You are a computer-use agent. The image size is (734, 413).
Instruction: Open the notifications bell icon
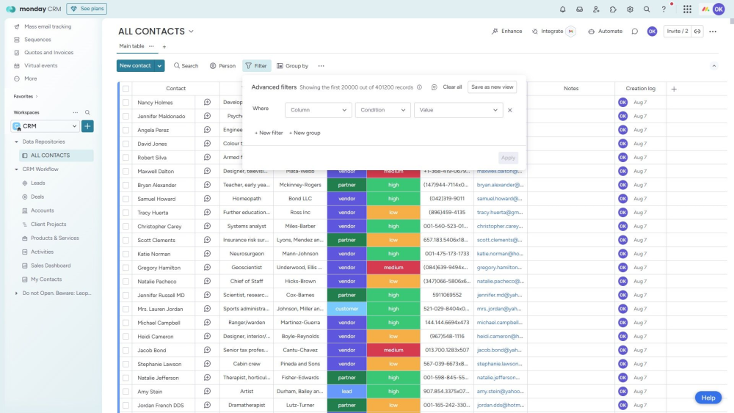coord(563,10)
